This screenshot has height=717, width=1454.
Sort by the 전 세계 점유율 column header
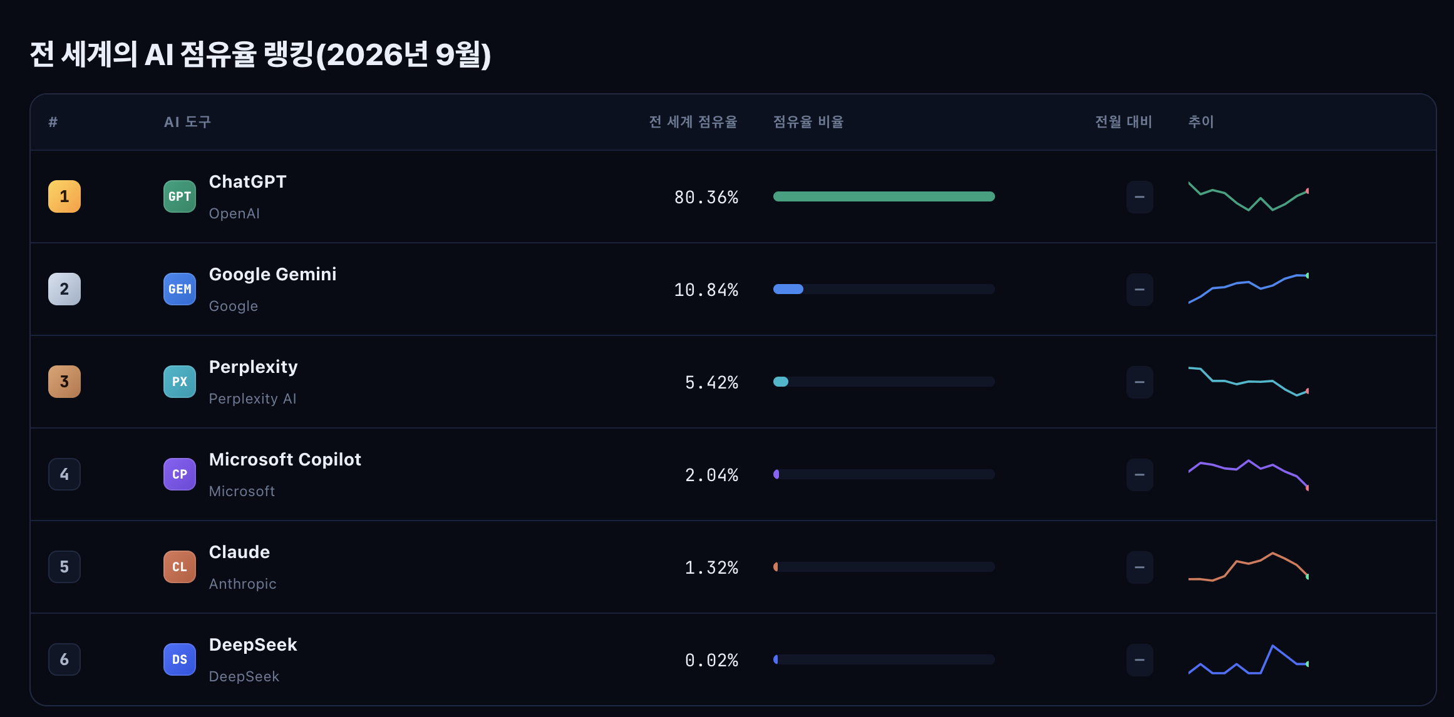(x=693, y=122)
